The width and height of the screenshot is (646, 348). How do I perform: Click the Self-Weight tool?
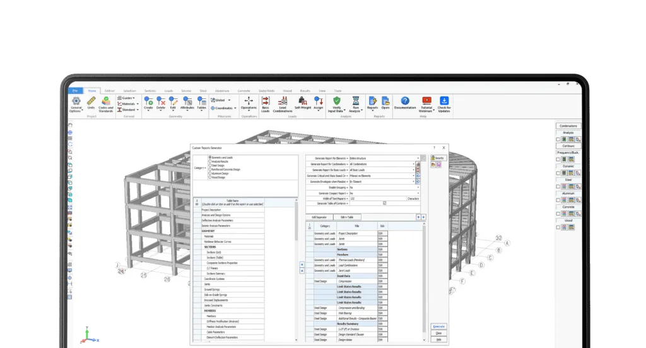[x=303, y=103]
